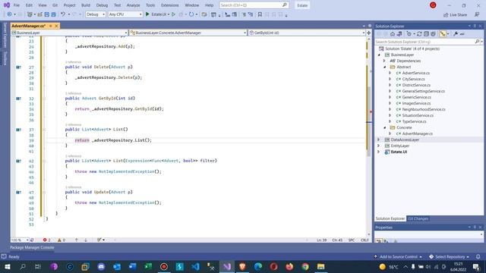Open Visual Studio Code from taskbar
Viewport: 486px width, 273px height.
195,266
